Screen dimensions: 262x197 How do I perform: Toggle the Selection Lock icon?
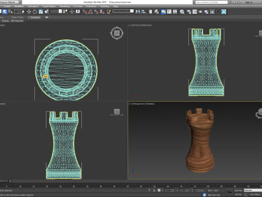click(x=154, y=190)
